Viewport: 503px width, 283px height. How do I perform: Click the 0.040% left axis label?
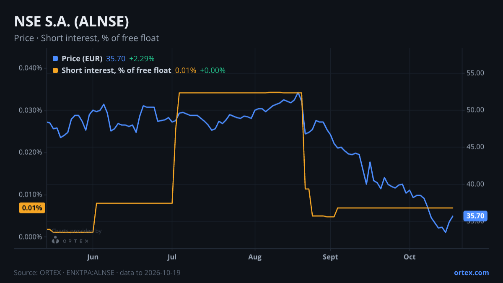(31, 68)
